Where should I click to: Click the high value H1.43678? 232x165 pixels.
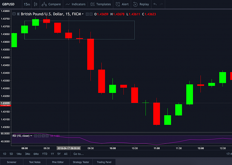117,14
